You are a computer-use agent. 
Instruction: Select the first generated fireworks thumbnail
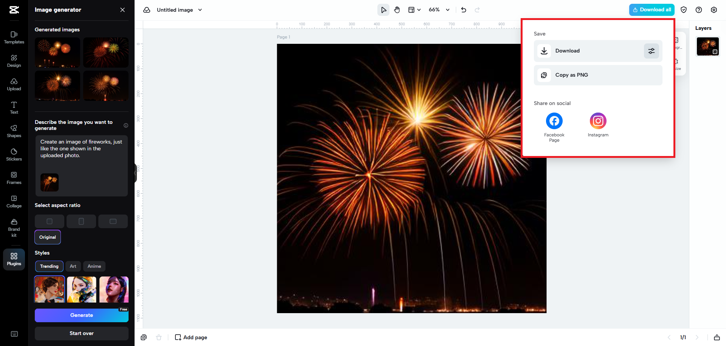point(57,53)
